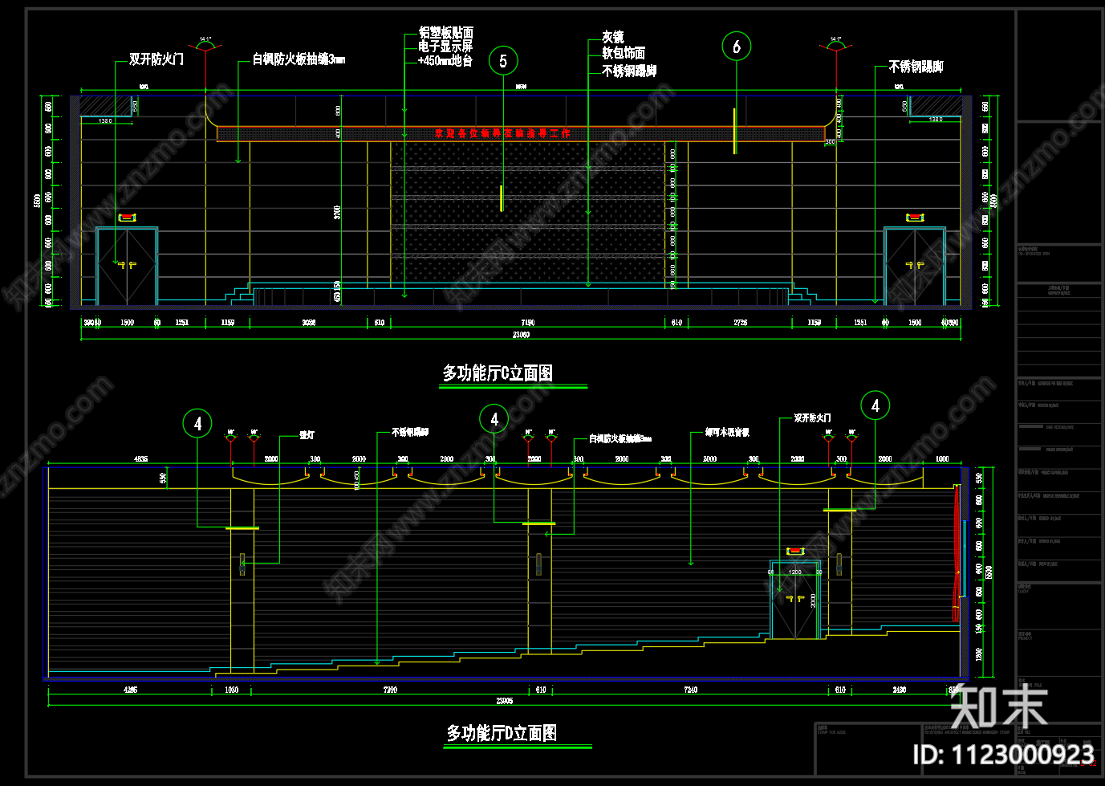Select the 电子显示屏 annotation
The image size is (1105, 786).
point(446,47)
